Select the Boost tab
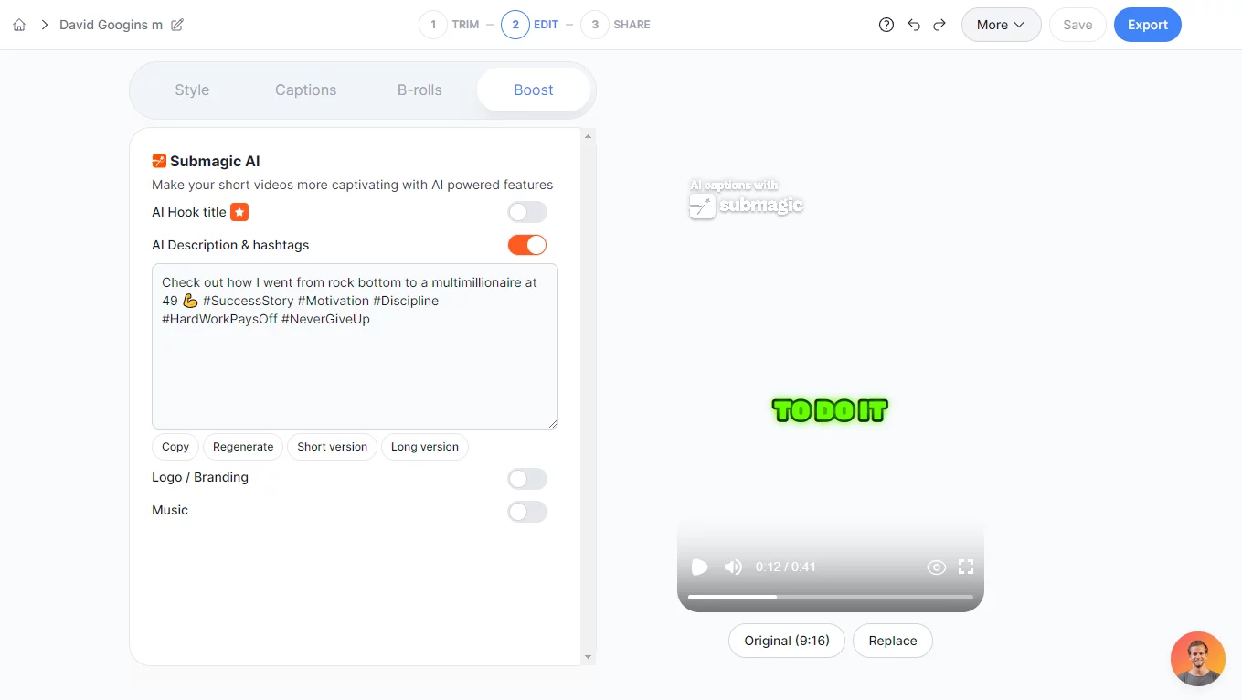This screenshot has height=700, width=1242. [534, 90]
